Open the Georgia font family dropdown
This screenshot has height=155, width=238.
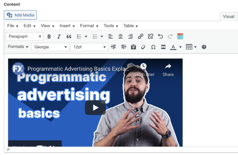[50, 47]
